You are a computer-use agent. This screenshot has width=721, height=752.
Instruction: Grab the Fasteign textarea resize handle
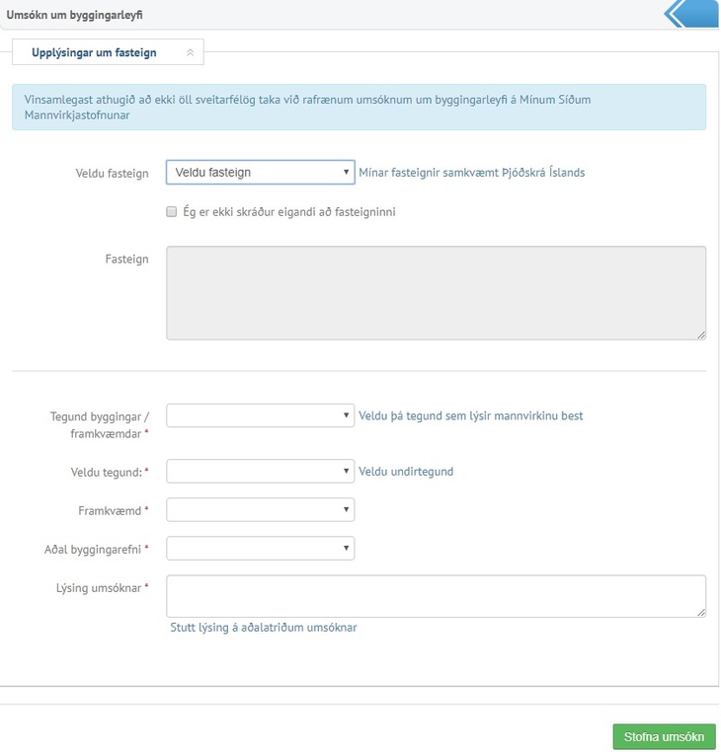701,336
